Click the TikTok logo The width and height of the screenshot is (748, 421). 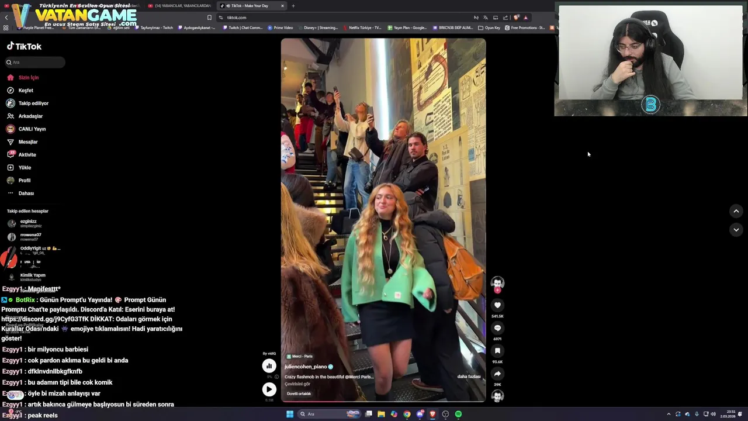(x=24, y=46)
